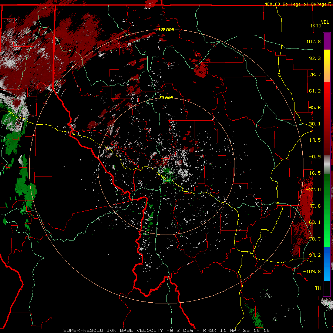The height and width of the screenshot is (333, 333).
Task: Click the -94.2 velocity scale value
Action: tap(313, 255)
